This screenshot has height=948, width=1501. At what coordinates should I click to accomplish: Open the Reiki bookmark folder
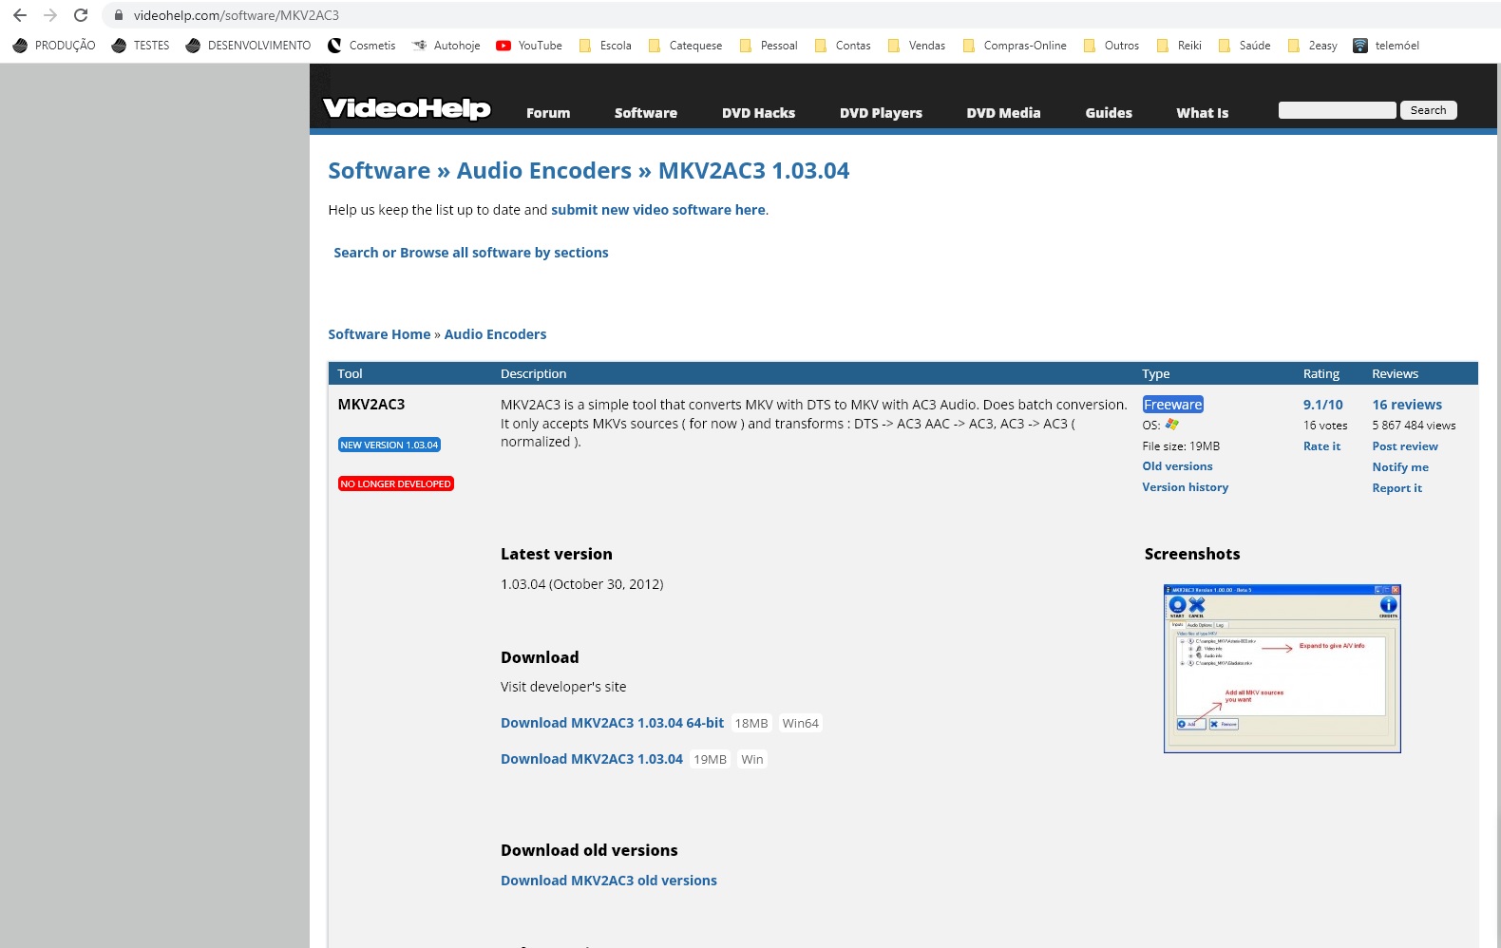coord(1179,46)
